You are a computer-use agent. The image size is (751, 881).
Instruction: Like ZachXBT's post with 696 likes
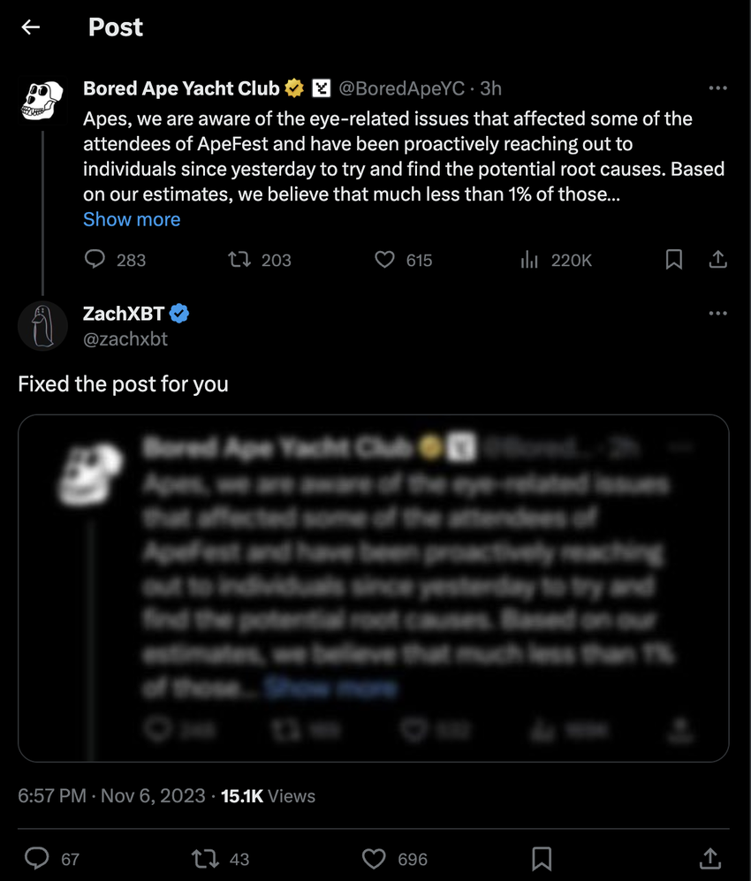pos(375,858)
